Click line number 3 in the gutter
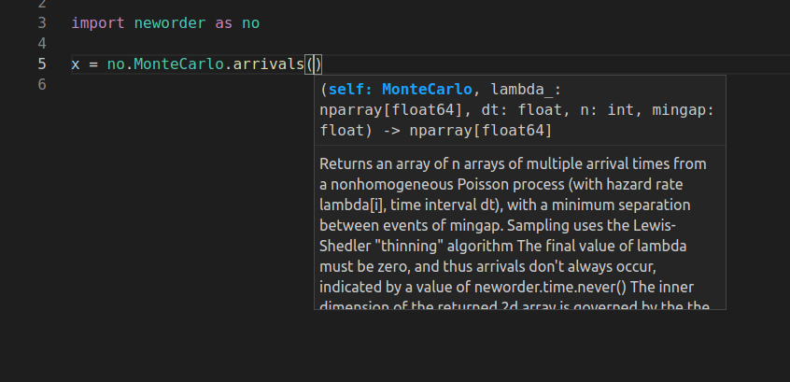The height and width of the screenshot is (382, 790). tap(41, 23)
